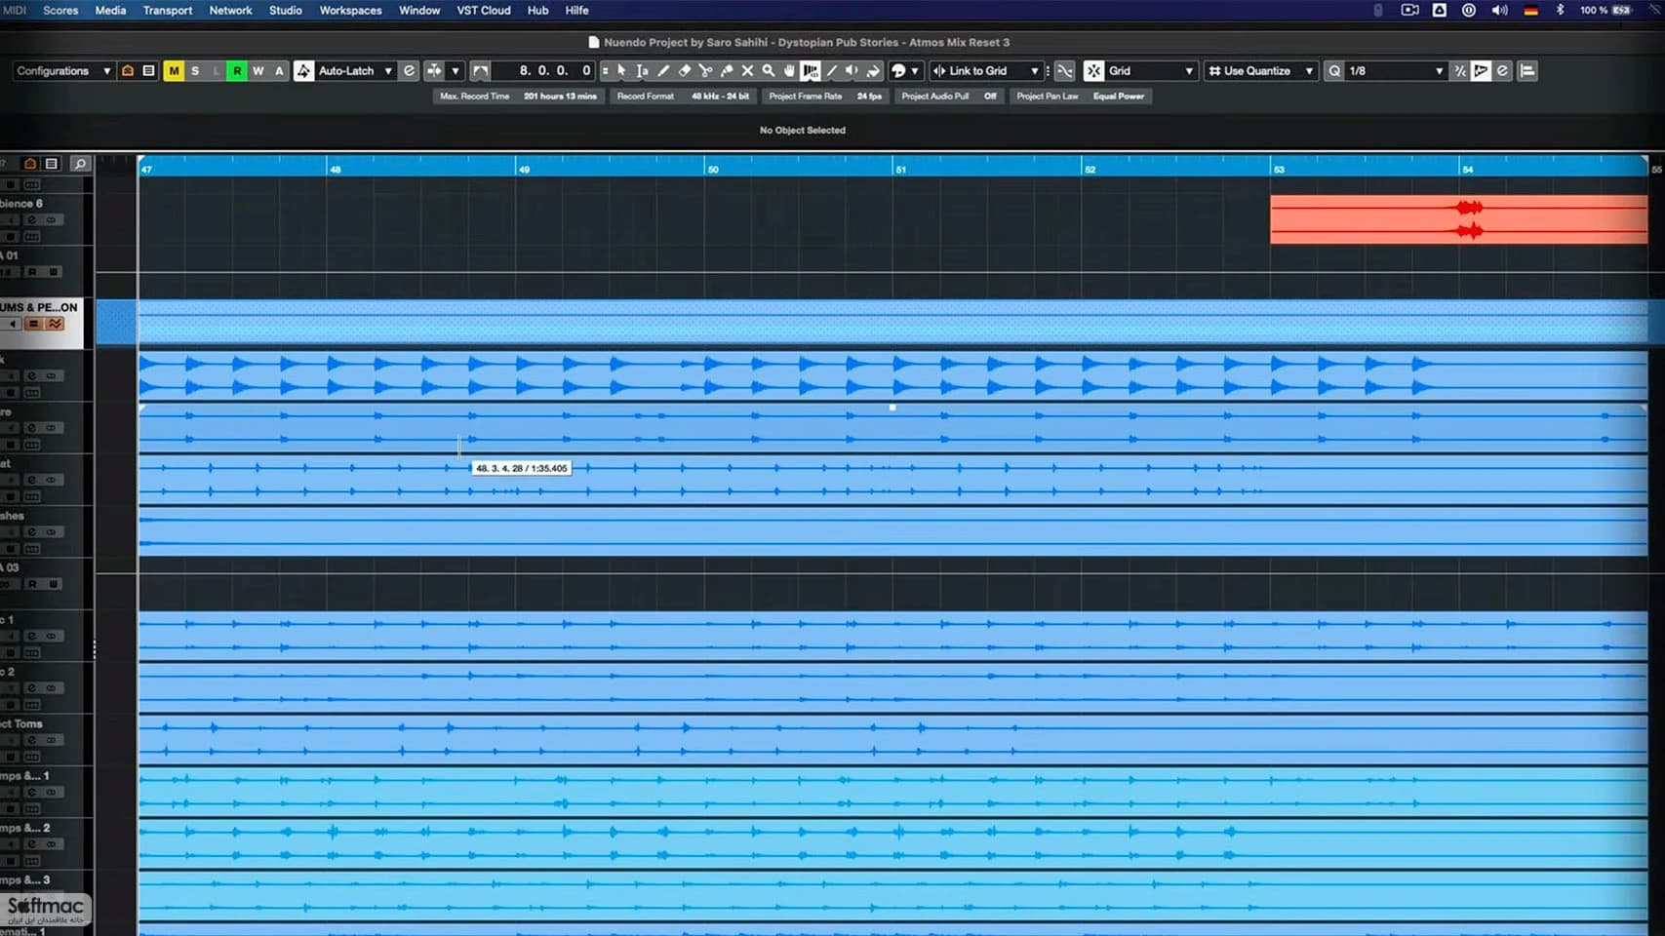
Task: Open the Transport menu
Action: coord(168,10)
